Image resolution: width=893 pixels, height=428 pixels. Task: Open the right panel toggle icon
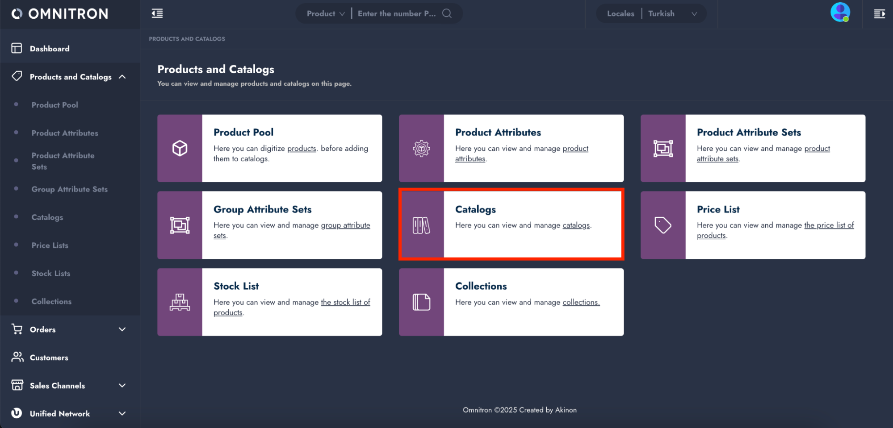pyautogui.click(x=879, y=14)
